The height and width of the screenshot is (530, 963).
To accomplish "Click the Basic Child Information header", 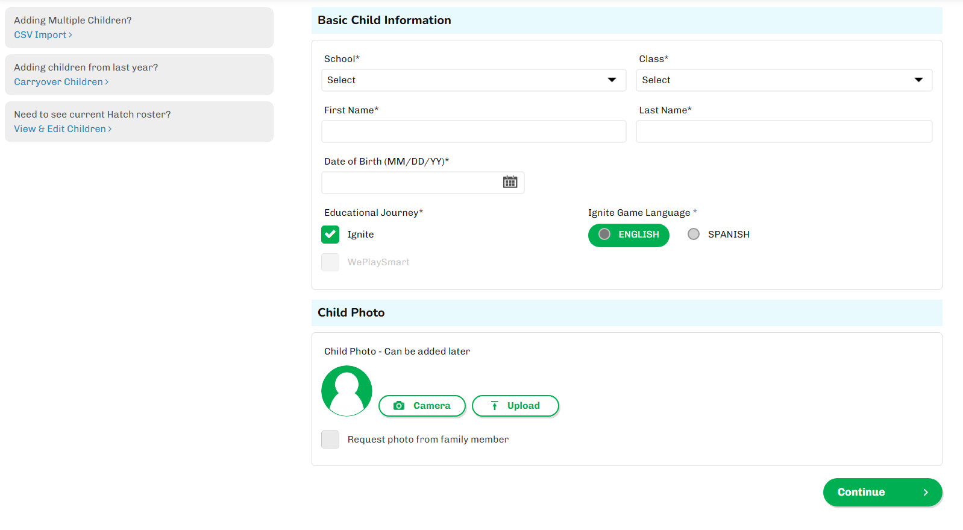I will pyautogui.click(x=384, y=21).
